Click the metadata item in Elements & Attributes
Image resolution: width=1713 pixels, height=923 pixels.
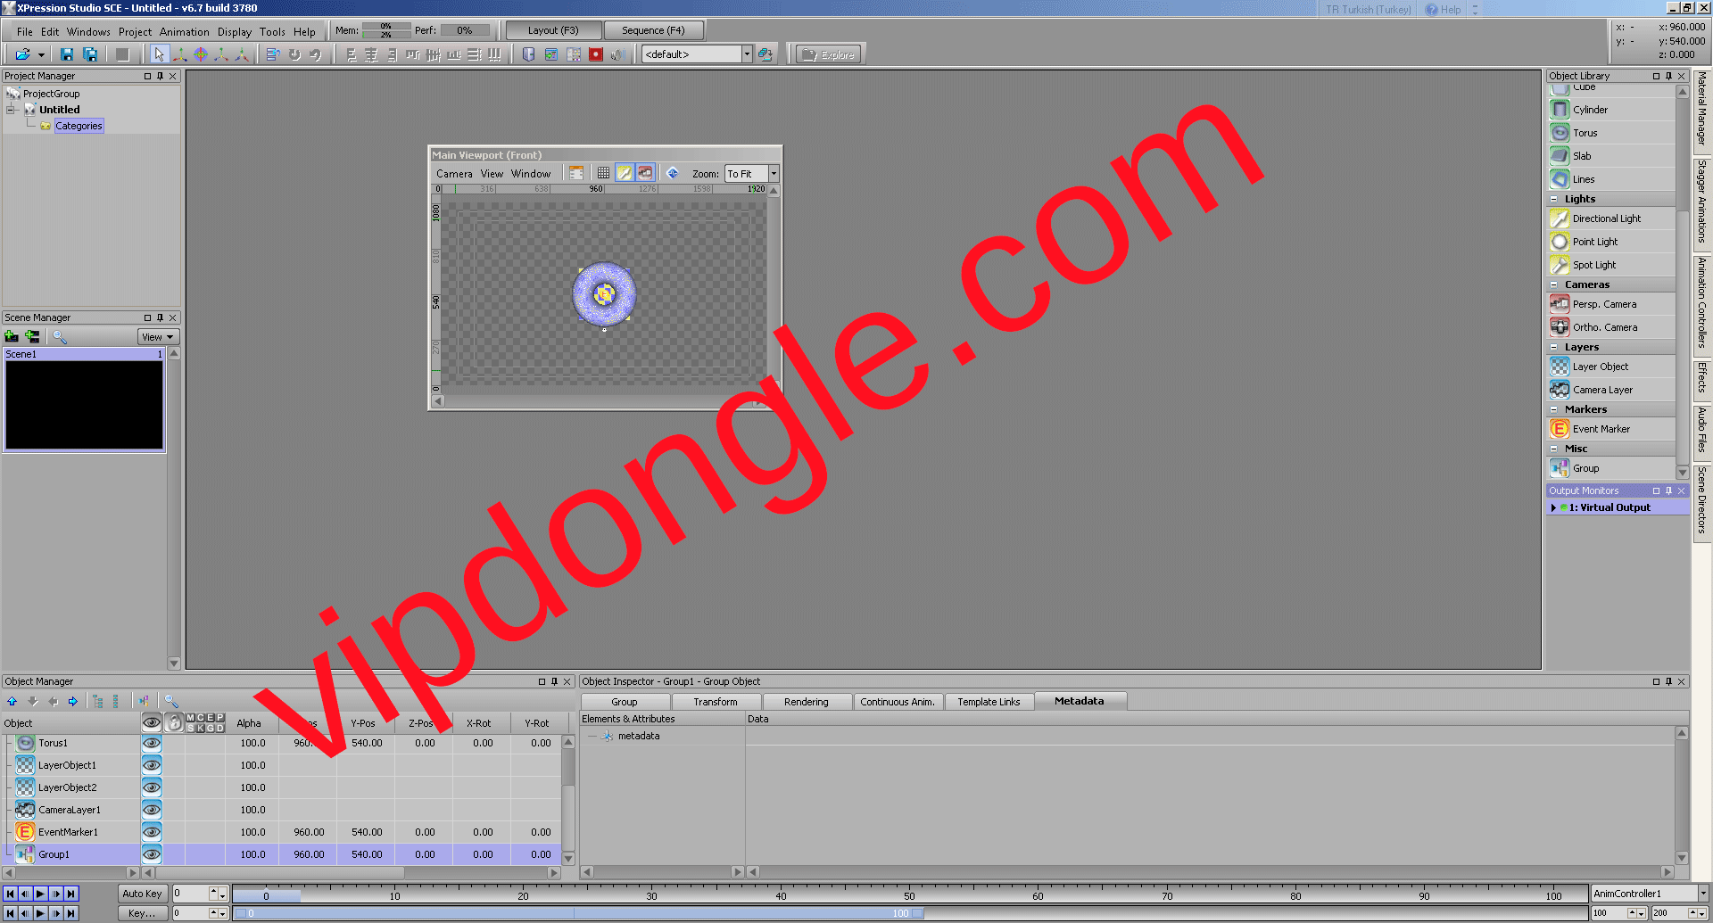click(639, 736)
